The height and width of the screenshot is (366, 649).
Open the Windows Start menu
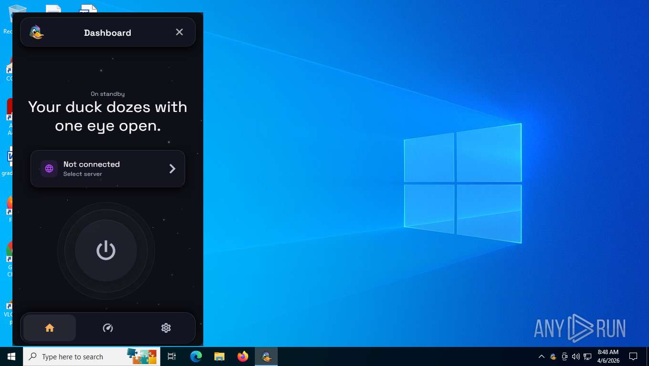[x=11, y=356]
